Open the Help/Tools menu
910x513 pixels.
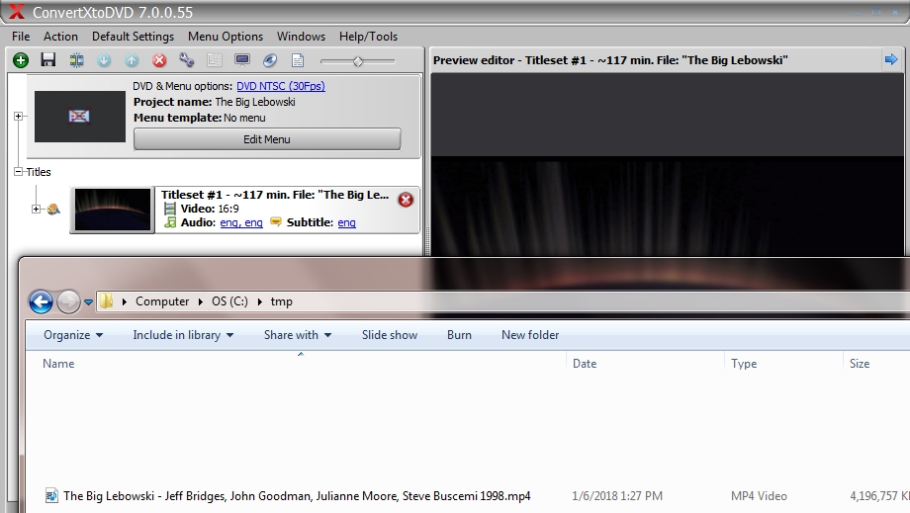pyautogui.click(x=369, y=37)
